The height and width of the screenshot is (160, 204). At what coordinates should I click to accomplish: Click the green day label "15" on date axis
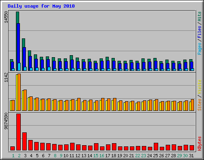(96, 156)
